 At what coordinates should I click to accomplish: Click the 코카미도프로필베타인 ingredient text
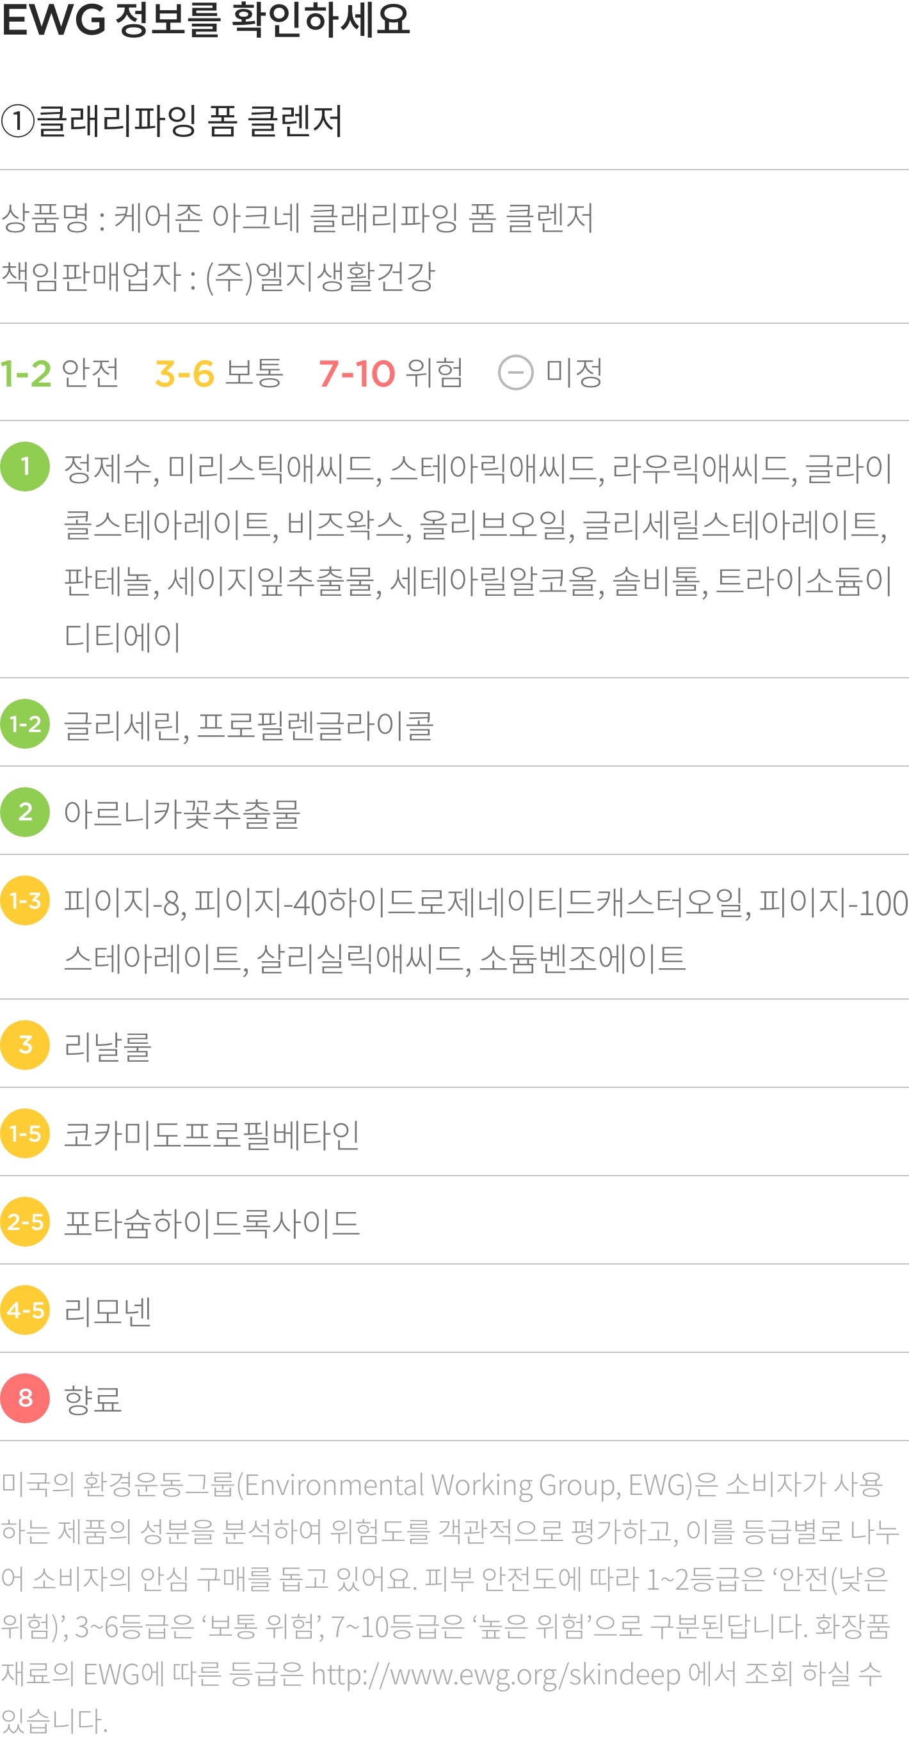tap(212, 1135)
